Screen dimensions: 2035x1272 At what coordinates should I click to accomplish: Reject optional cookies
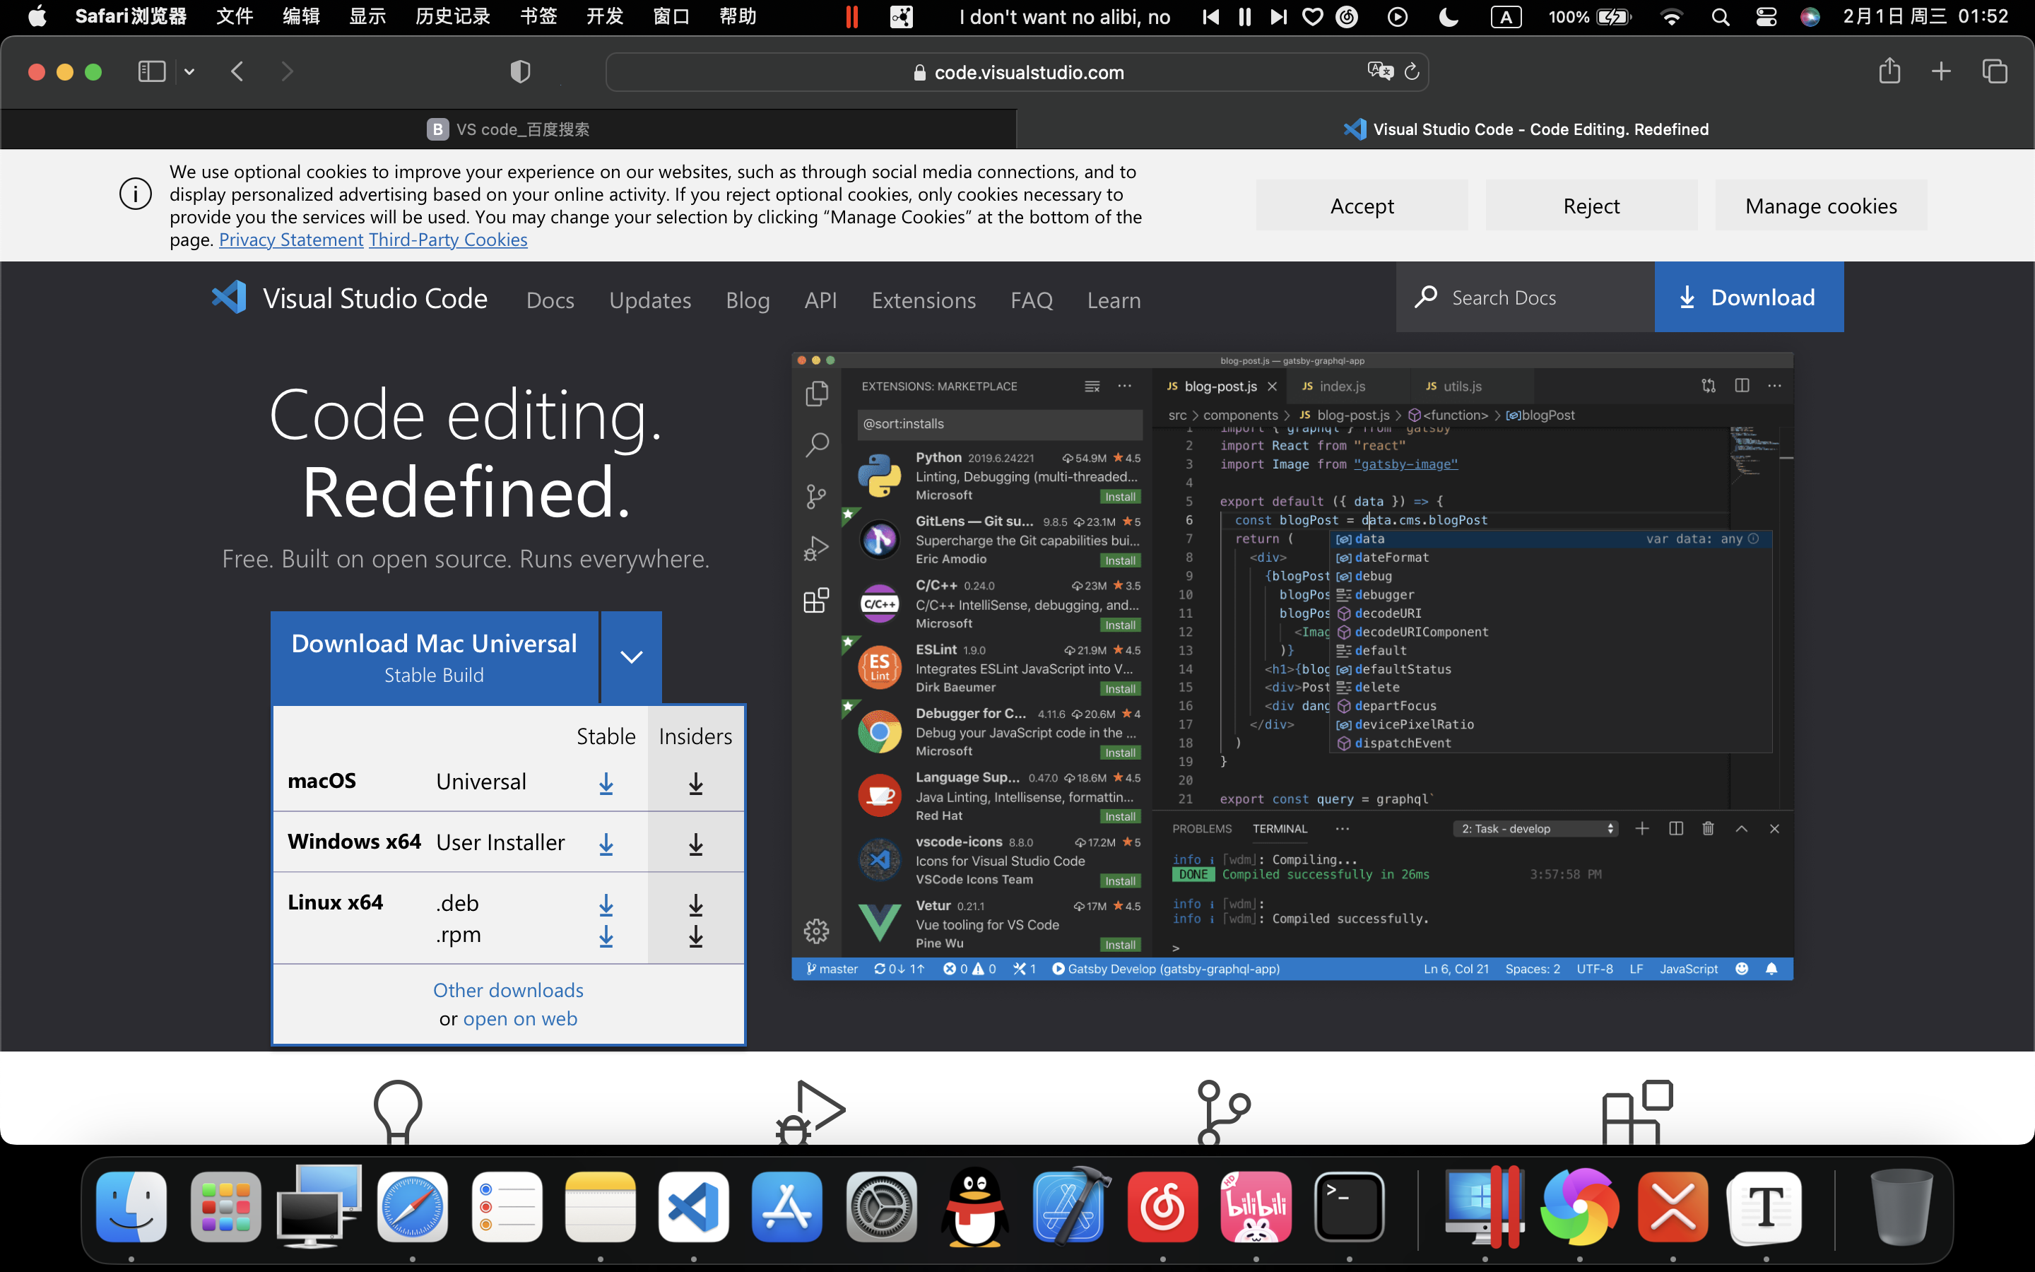click(1591, 205)
